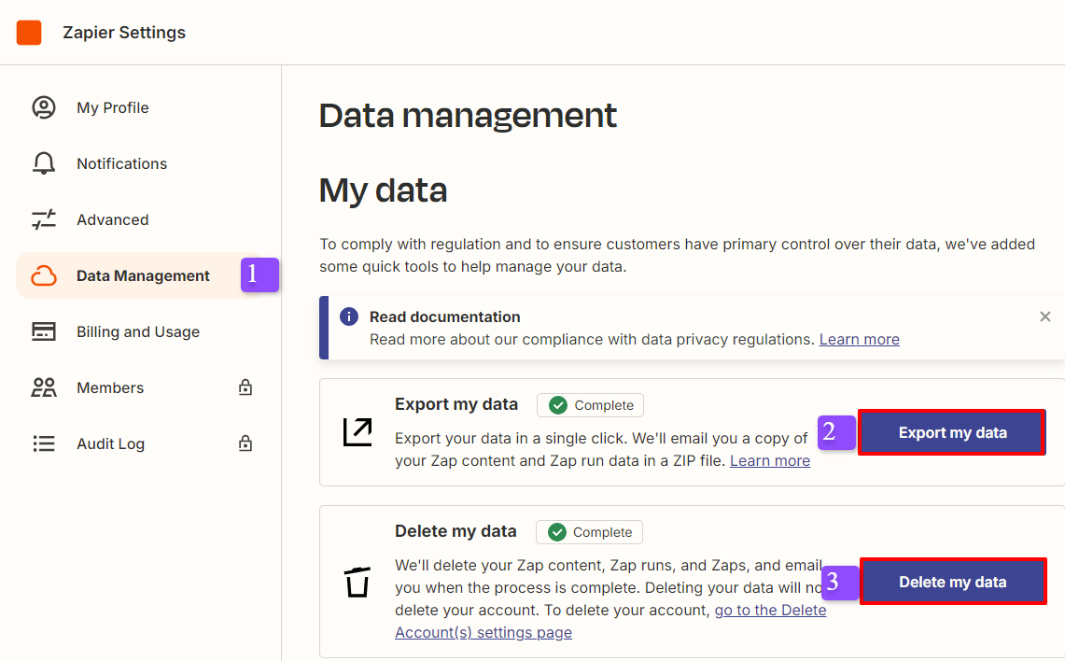Click the Complete badge for Export my data
The width and height of the screenshot is (1065, 661).
click(x=589, y=405)
